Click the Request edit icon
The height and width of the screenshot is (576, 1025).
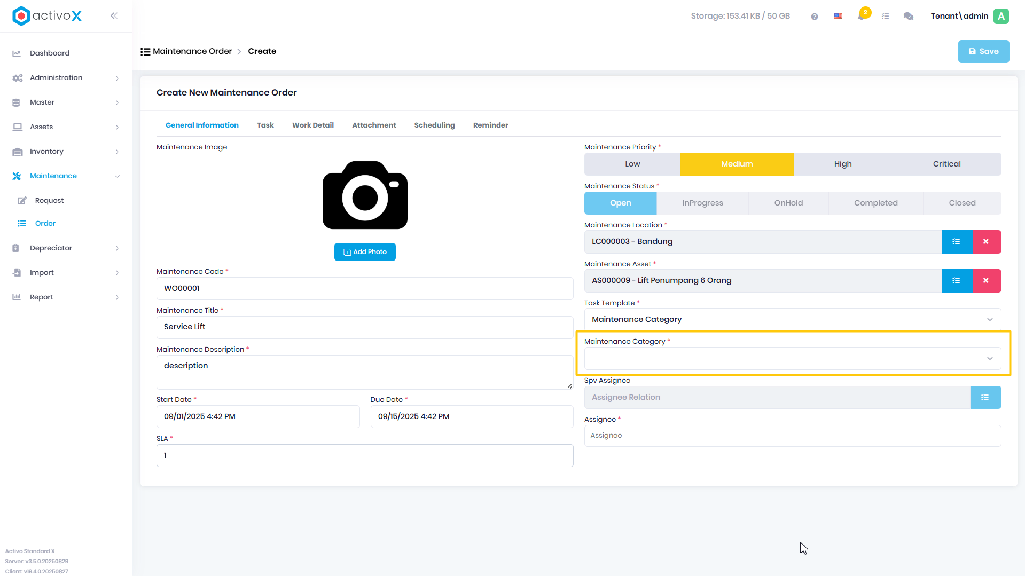click(x=22, y=201)
